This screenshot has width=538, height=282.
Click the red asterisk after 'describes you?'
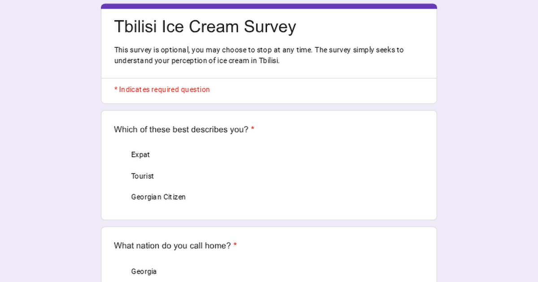point(252,129)
